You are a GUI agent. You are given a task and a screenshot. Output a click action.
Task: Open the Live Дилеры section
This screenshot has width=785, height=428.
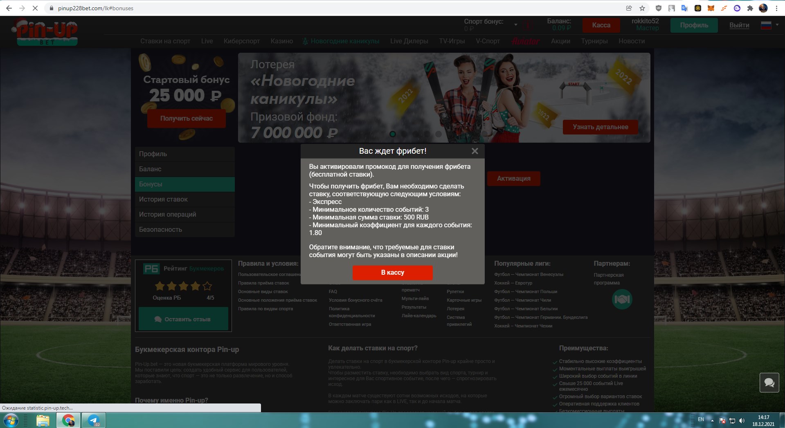click(409, 41)
